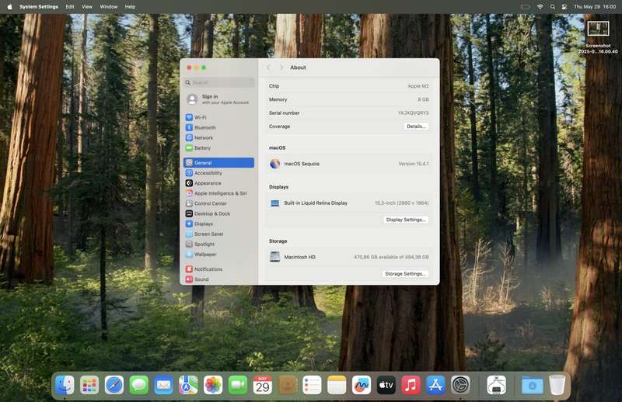This screenshot has width=622, height=402.
Task: Open the Downloads folder in the Dock
Action: (532, 385)
